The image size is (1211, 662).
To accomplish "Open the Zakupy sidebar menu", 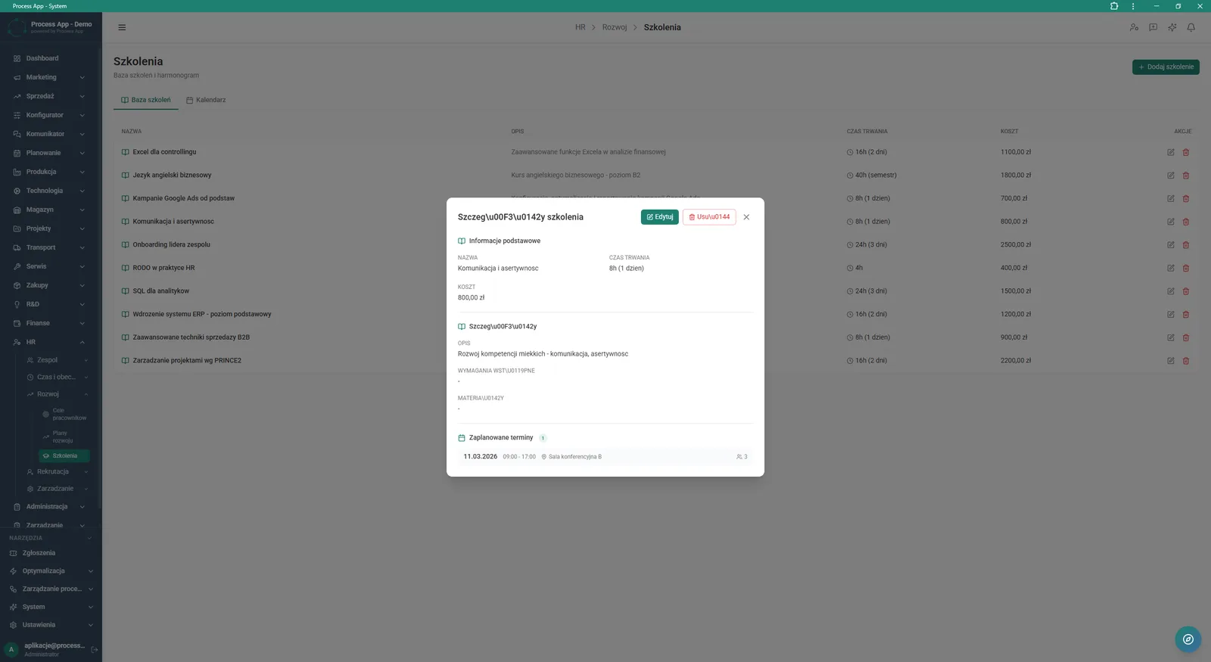I will (50, 285).
